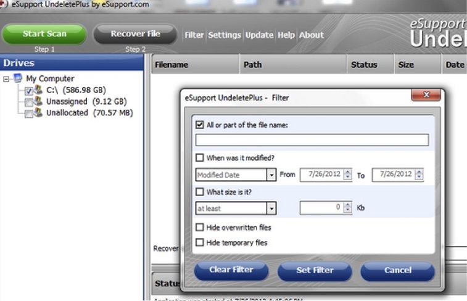
Task: Click the Clear Filter button
Action: pyautogui.click(x=231, y=270)
